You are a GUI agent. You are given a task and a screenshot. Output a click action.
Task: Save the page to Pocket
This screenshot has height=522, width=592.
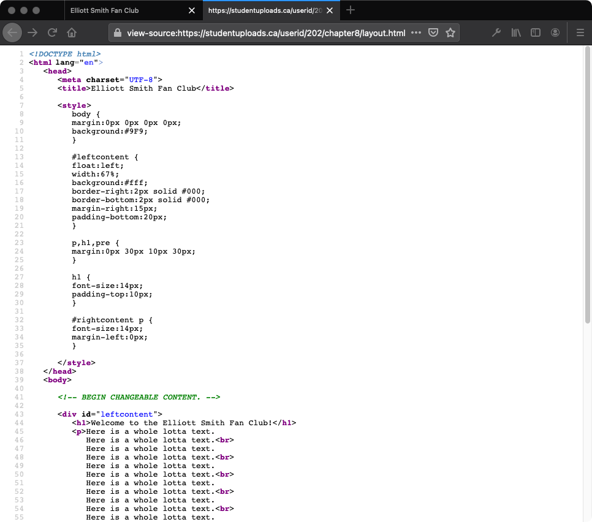click(433, 33)
